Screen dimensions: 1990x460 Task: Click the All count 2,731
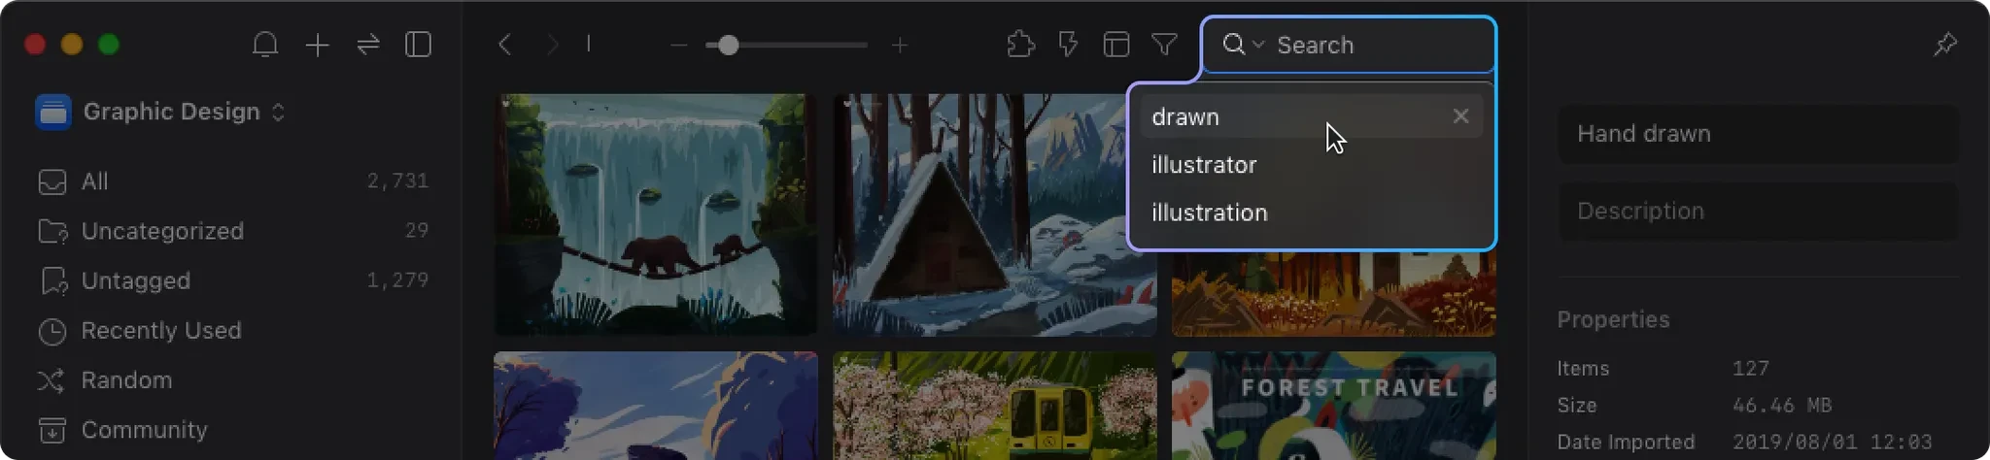(x=397, y=181)
